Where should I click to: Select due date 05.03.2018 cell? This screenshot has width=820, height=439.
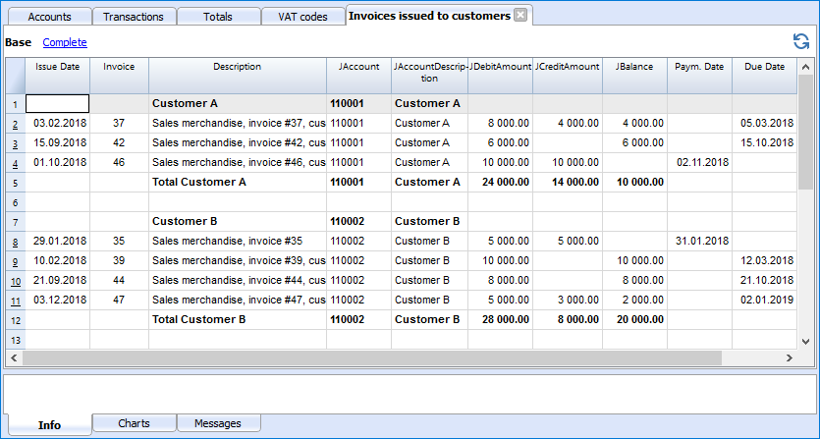(765, 124)
